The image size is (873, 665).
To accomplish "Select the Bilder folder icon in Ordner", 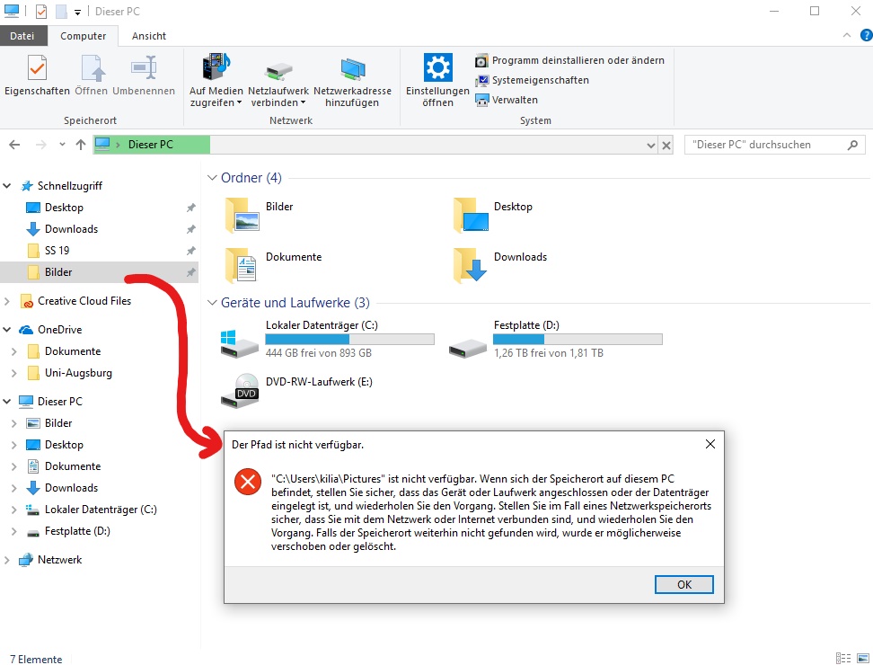I will [x=242, y=215].
